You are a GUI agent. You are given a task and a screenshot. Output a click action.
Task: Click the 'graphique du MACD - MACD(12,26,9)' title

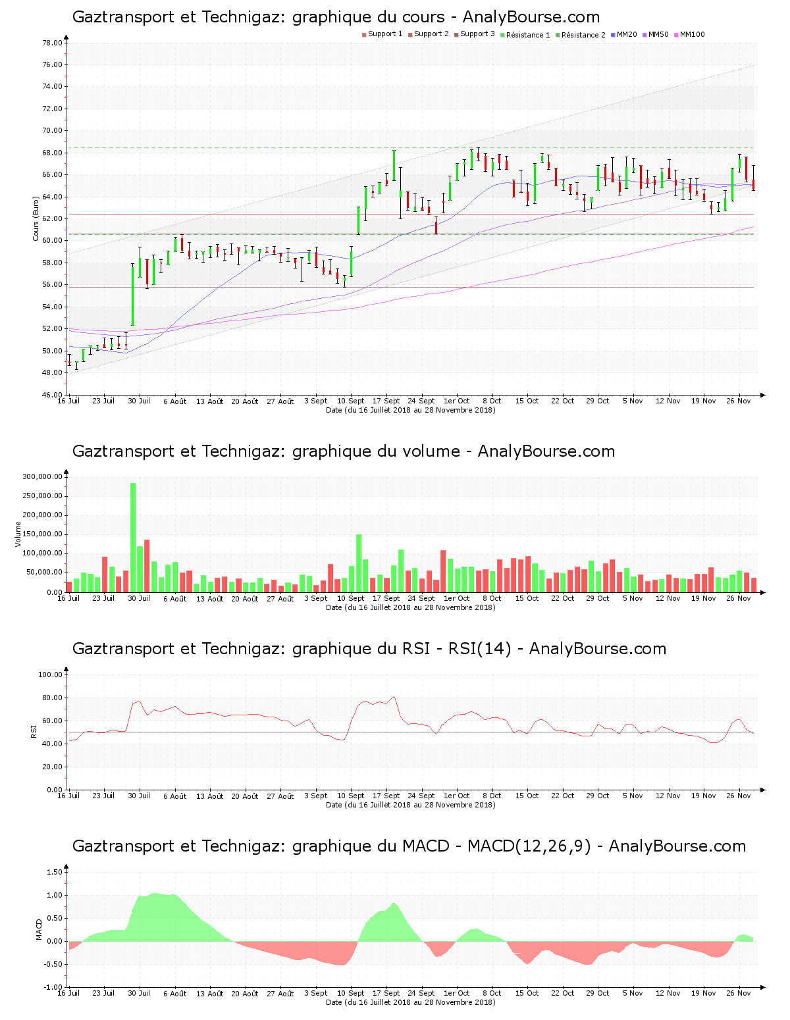tap(409, 846)
